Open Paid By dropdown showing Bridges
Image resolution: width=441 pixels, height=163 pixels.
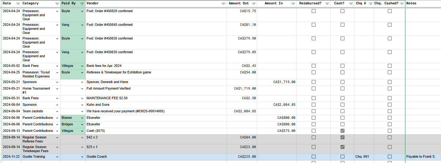(82, 124)
